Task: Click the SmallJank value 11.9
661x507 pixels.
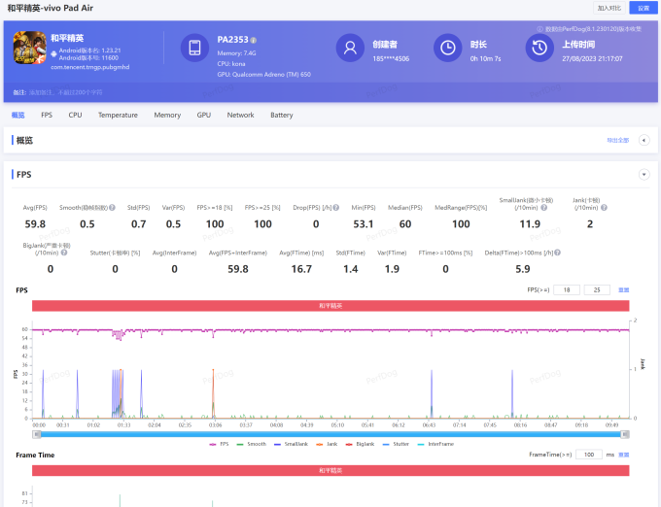Action: tap(530, 224)
